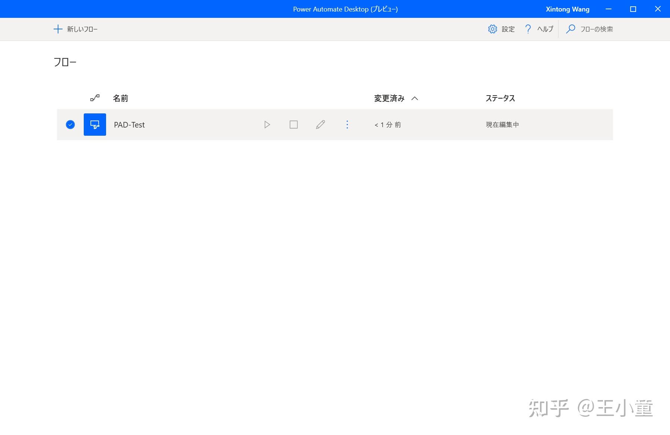Sort flows by 名前 column
The width and height of the screenshot is (670, 435).
[121, 98]
